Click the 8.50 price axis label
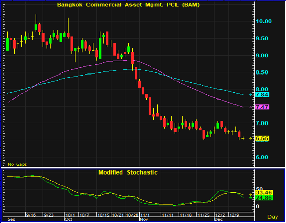The height and width of the screenshot is (223, 286). tap(262, 72)
